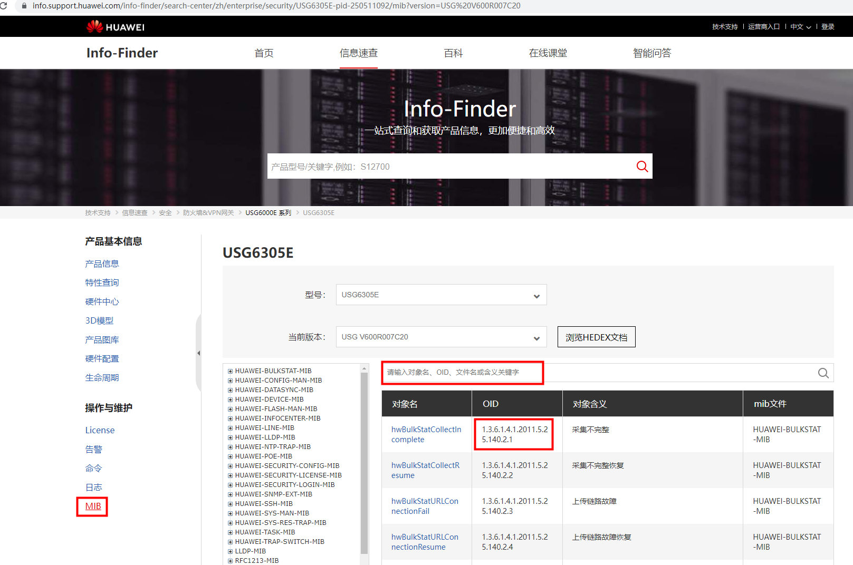Click the 浏览HEDEX文档 button
This screenshot has width=853, height=565.
click(597, 337)
